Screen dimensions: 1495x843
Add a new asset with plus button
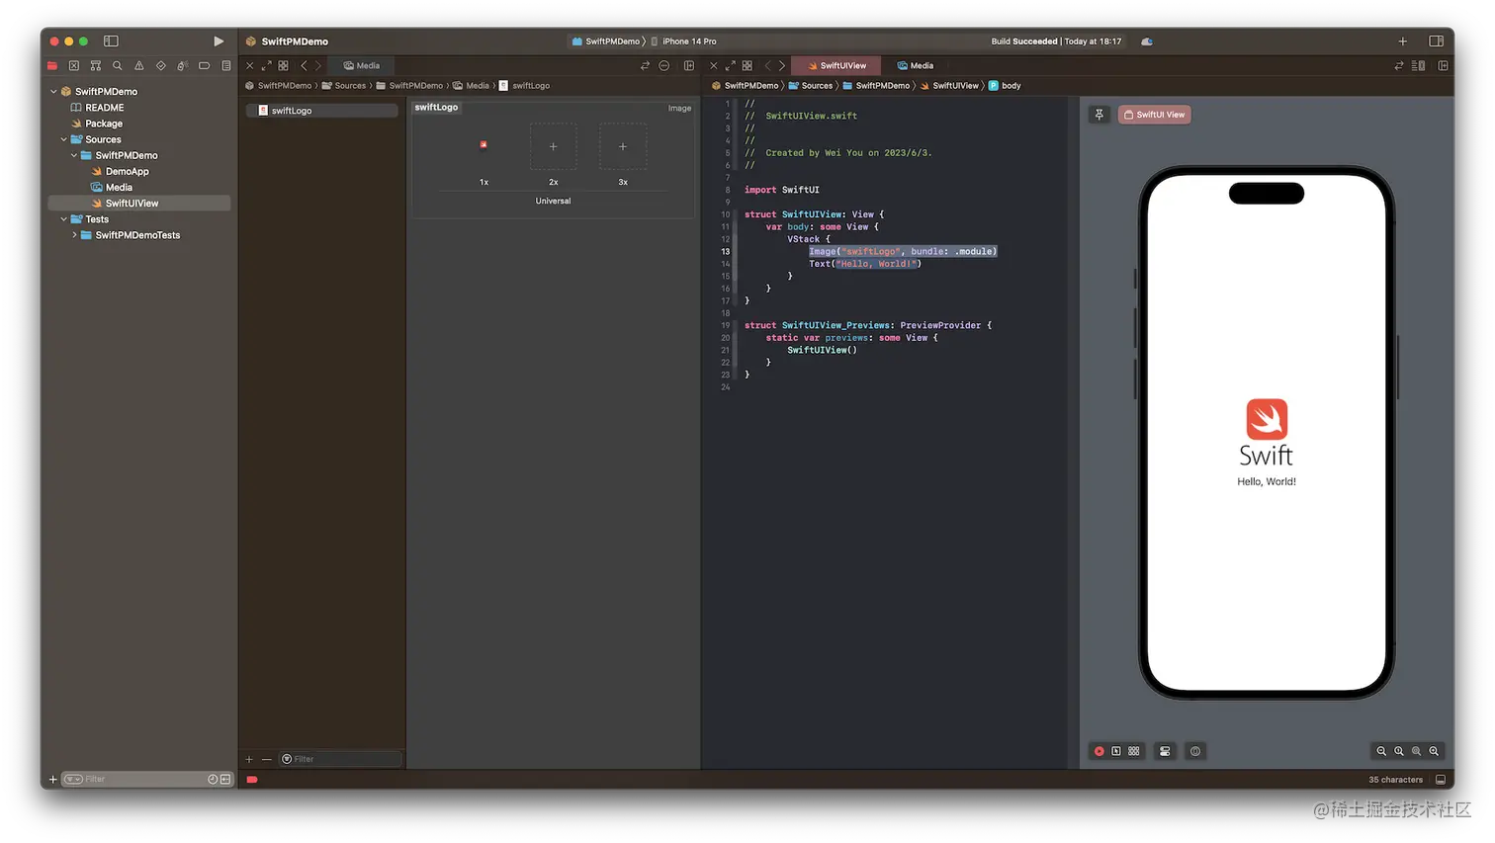249,759
